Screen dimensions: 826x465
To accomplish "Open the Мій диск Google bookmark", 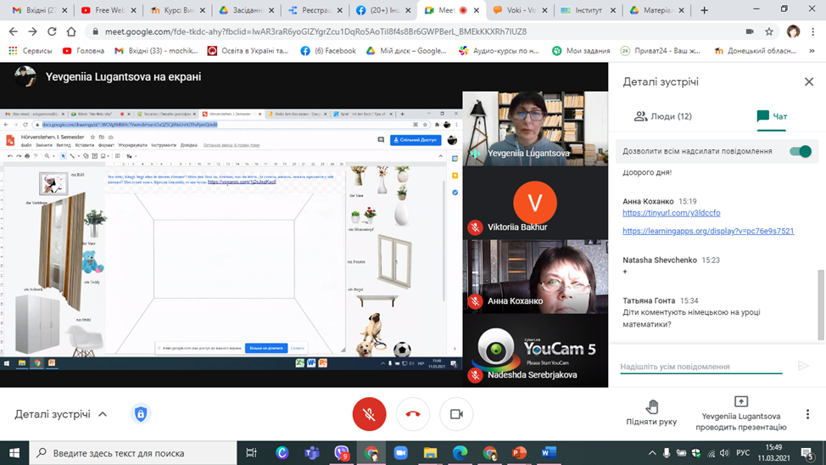I will [x=406, y=51].
